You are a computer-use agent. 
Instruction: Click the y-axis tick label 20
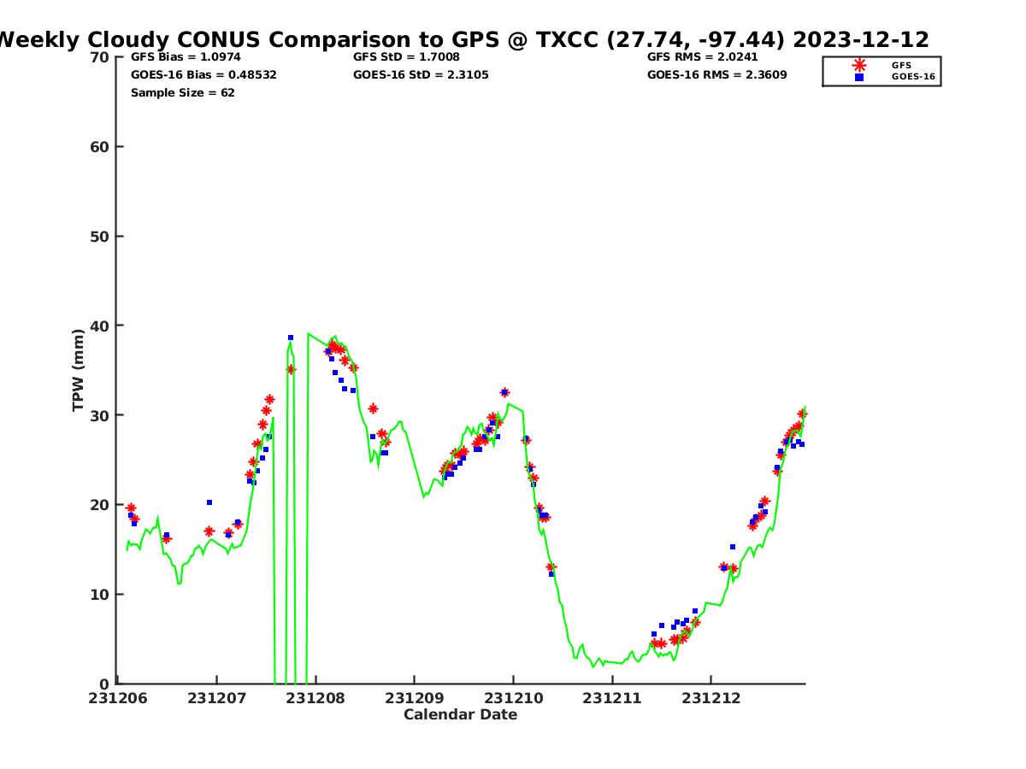(100, 505)
